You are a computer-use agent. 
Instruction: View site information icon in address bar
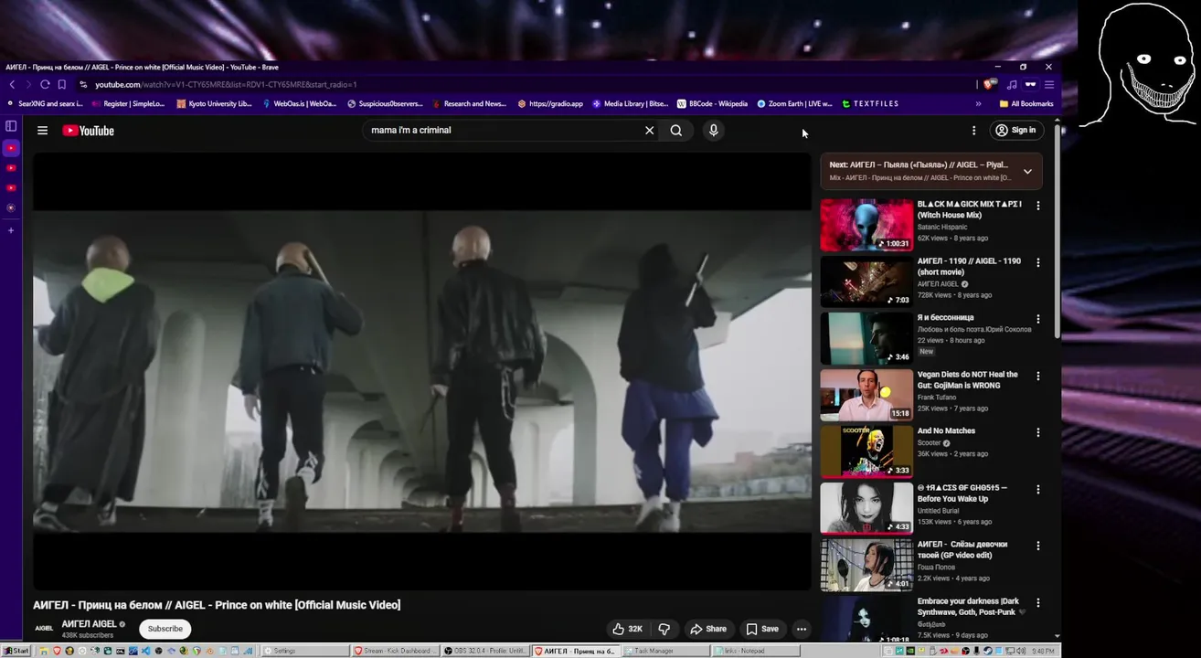83,84
